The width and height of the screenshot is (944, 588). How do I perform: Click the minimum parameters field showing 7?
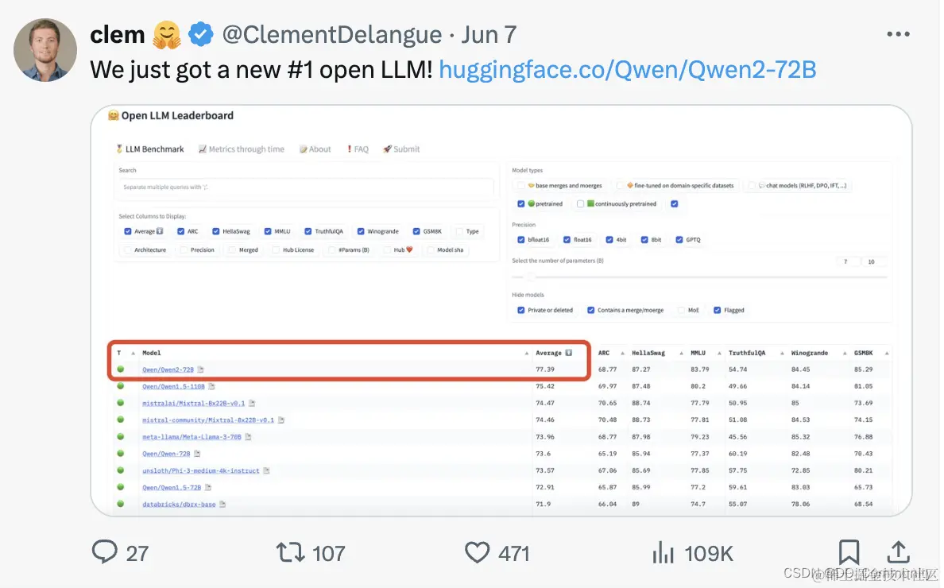click(x=846, y=261)
